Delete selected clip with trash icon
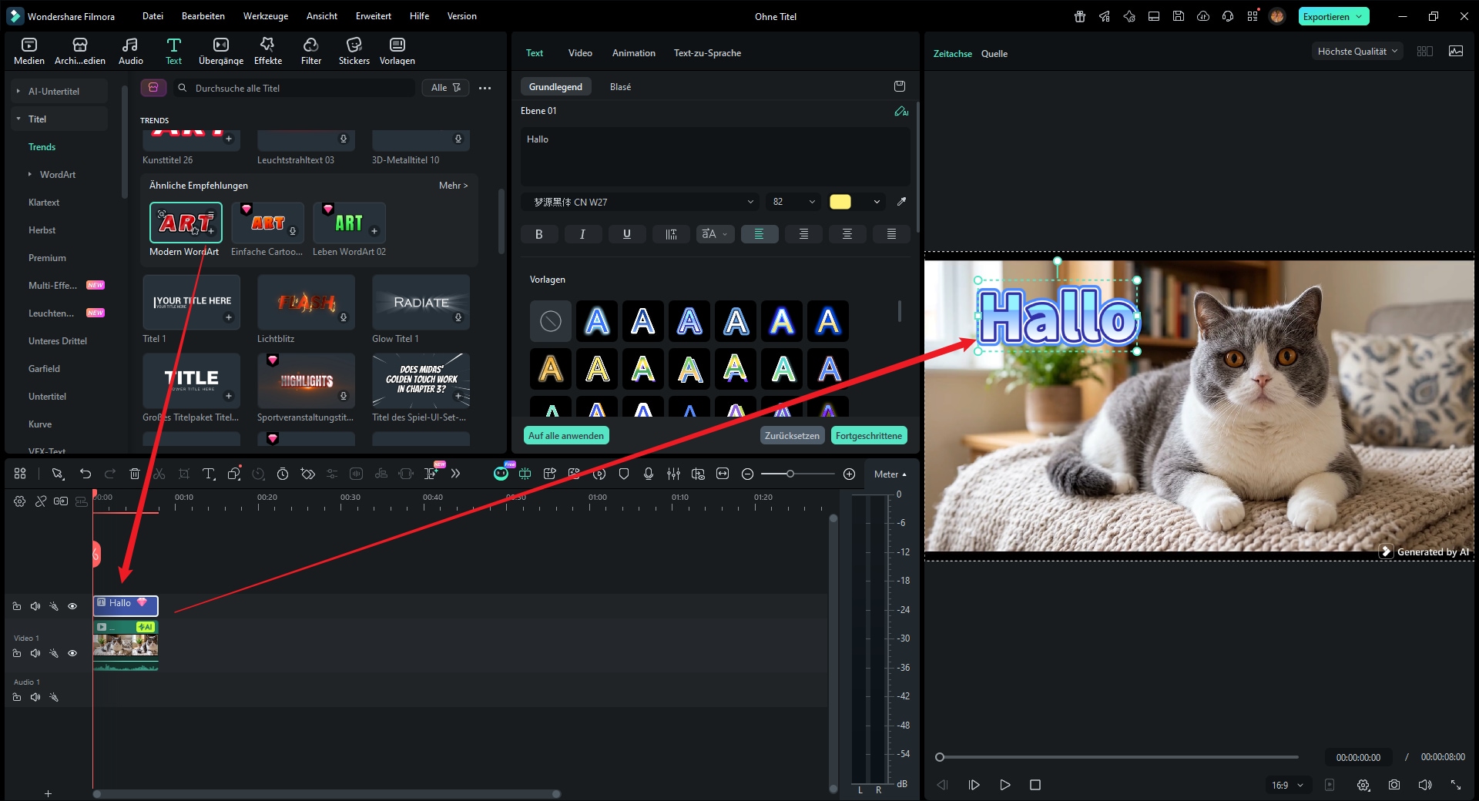The image size is (1479, 801). click(x=135, y=474)
